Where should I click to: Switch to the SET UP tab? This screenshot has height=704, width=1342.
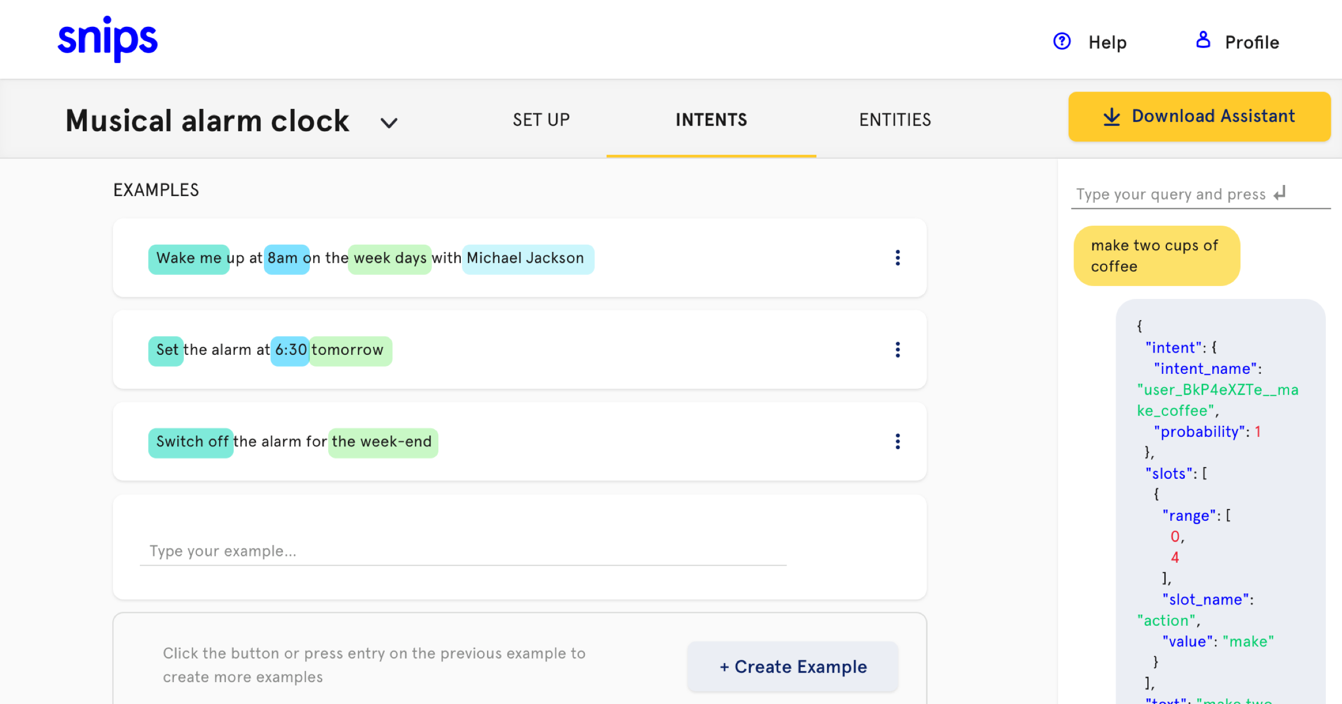541,120
